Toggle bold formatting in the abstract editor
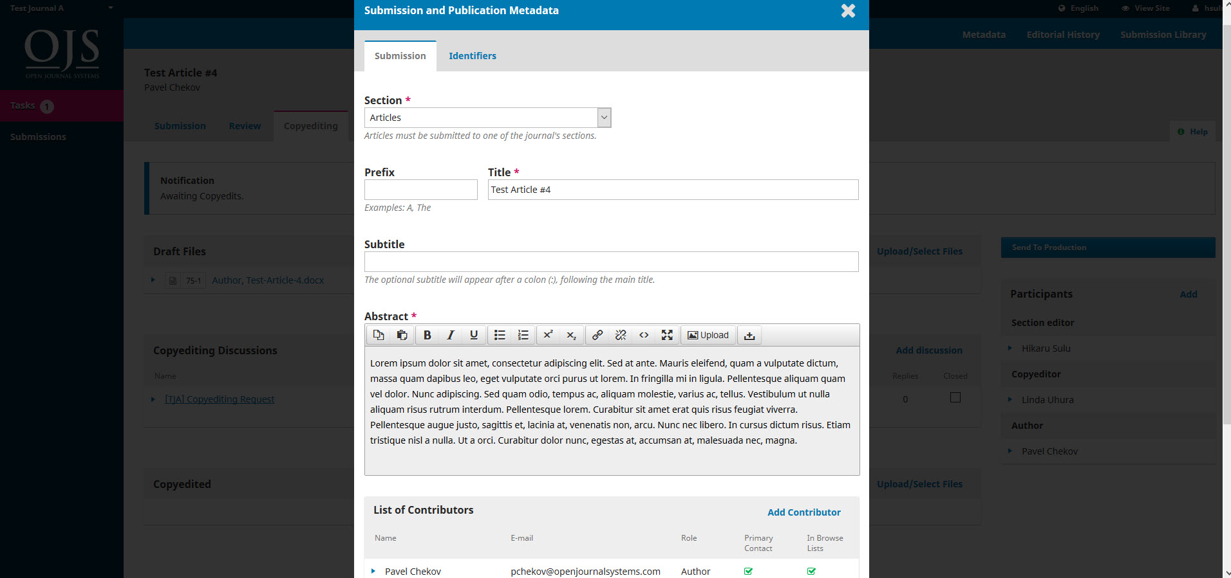The width and height of the screenshot is (1231, 578). click(427, 335)
